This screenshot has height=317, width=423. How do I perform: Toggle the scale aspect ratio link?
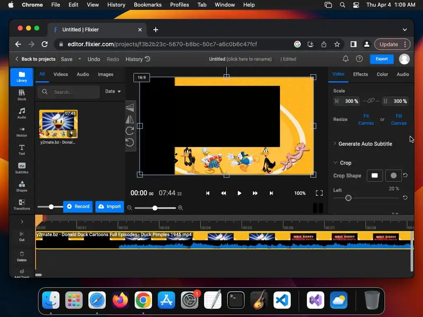pos(371,101)
